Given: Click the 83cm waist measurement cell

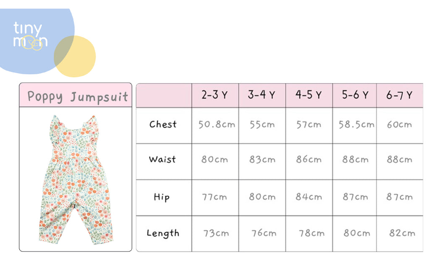Looking at the screenshot, I should (262, 162).
